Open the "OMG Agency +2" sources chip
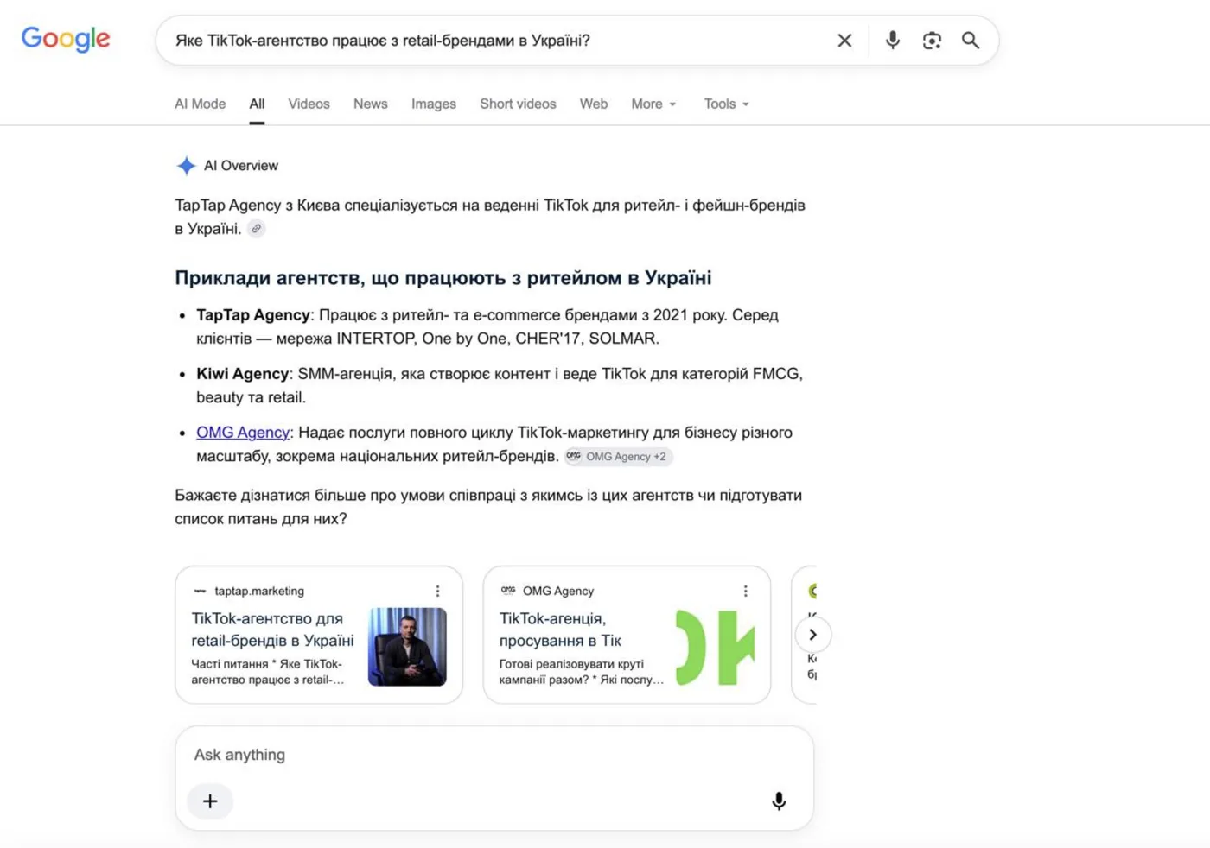Screen dimensions: 1210x848 (x=618, y=457)
